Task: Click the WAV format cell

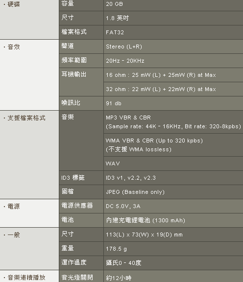Action: (173, 164)
